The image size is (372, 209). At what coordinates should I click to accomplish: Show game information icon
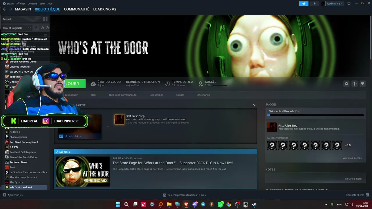coord(355,84)
